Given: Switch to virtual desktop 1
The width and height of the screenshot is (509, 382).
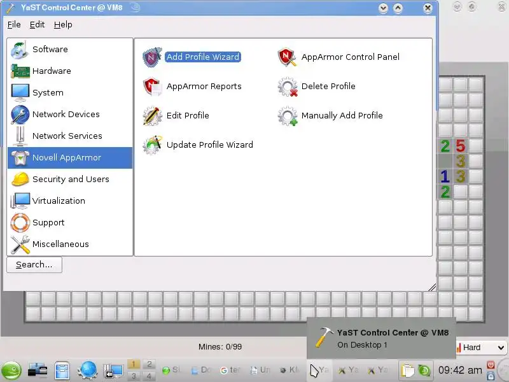Looking at the screenshot, I should (x=134, y=364).
